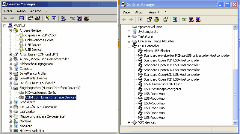Click the properties icon in left window toolbar
Viewport: 240px width, 134px height.
(x=31, y=19)
